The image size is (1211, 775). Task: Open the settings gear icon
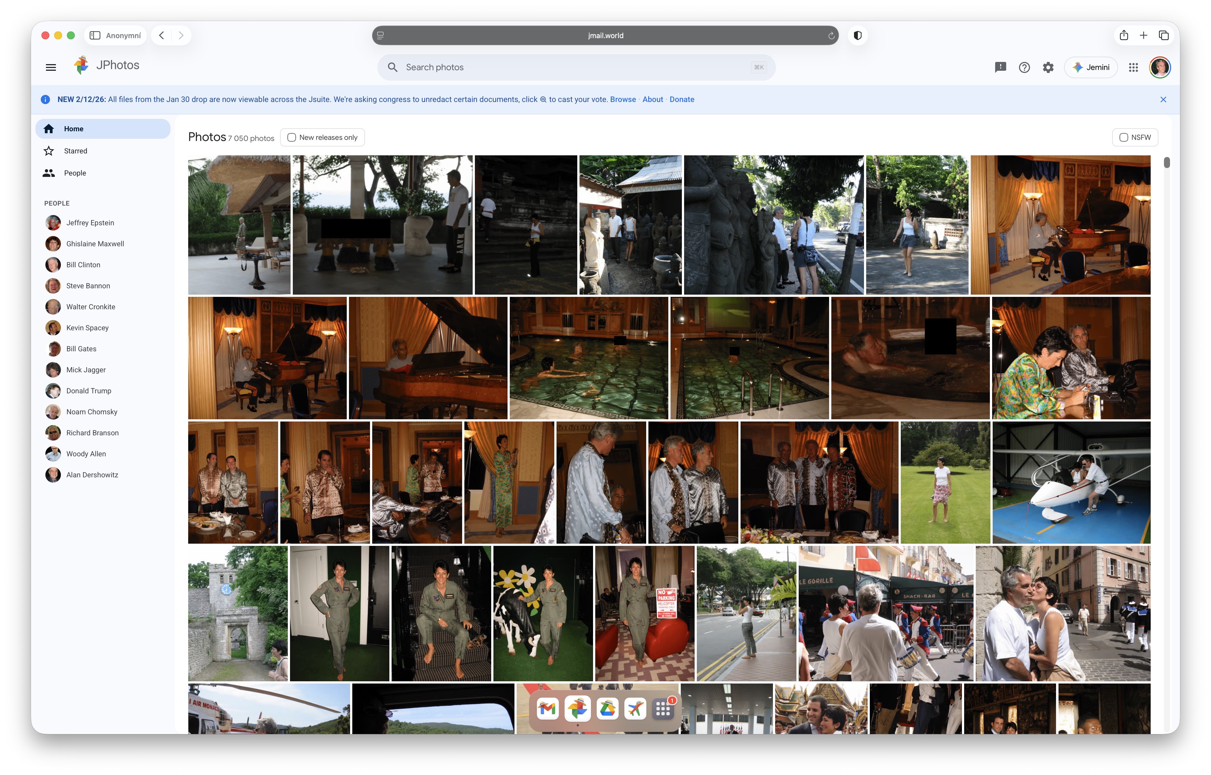tap(1048, 67)
